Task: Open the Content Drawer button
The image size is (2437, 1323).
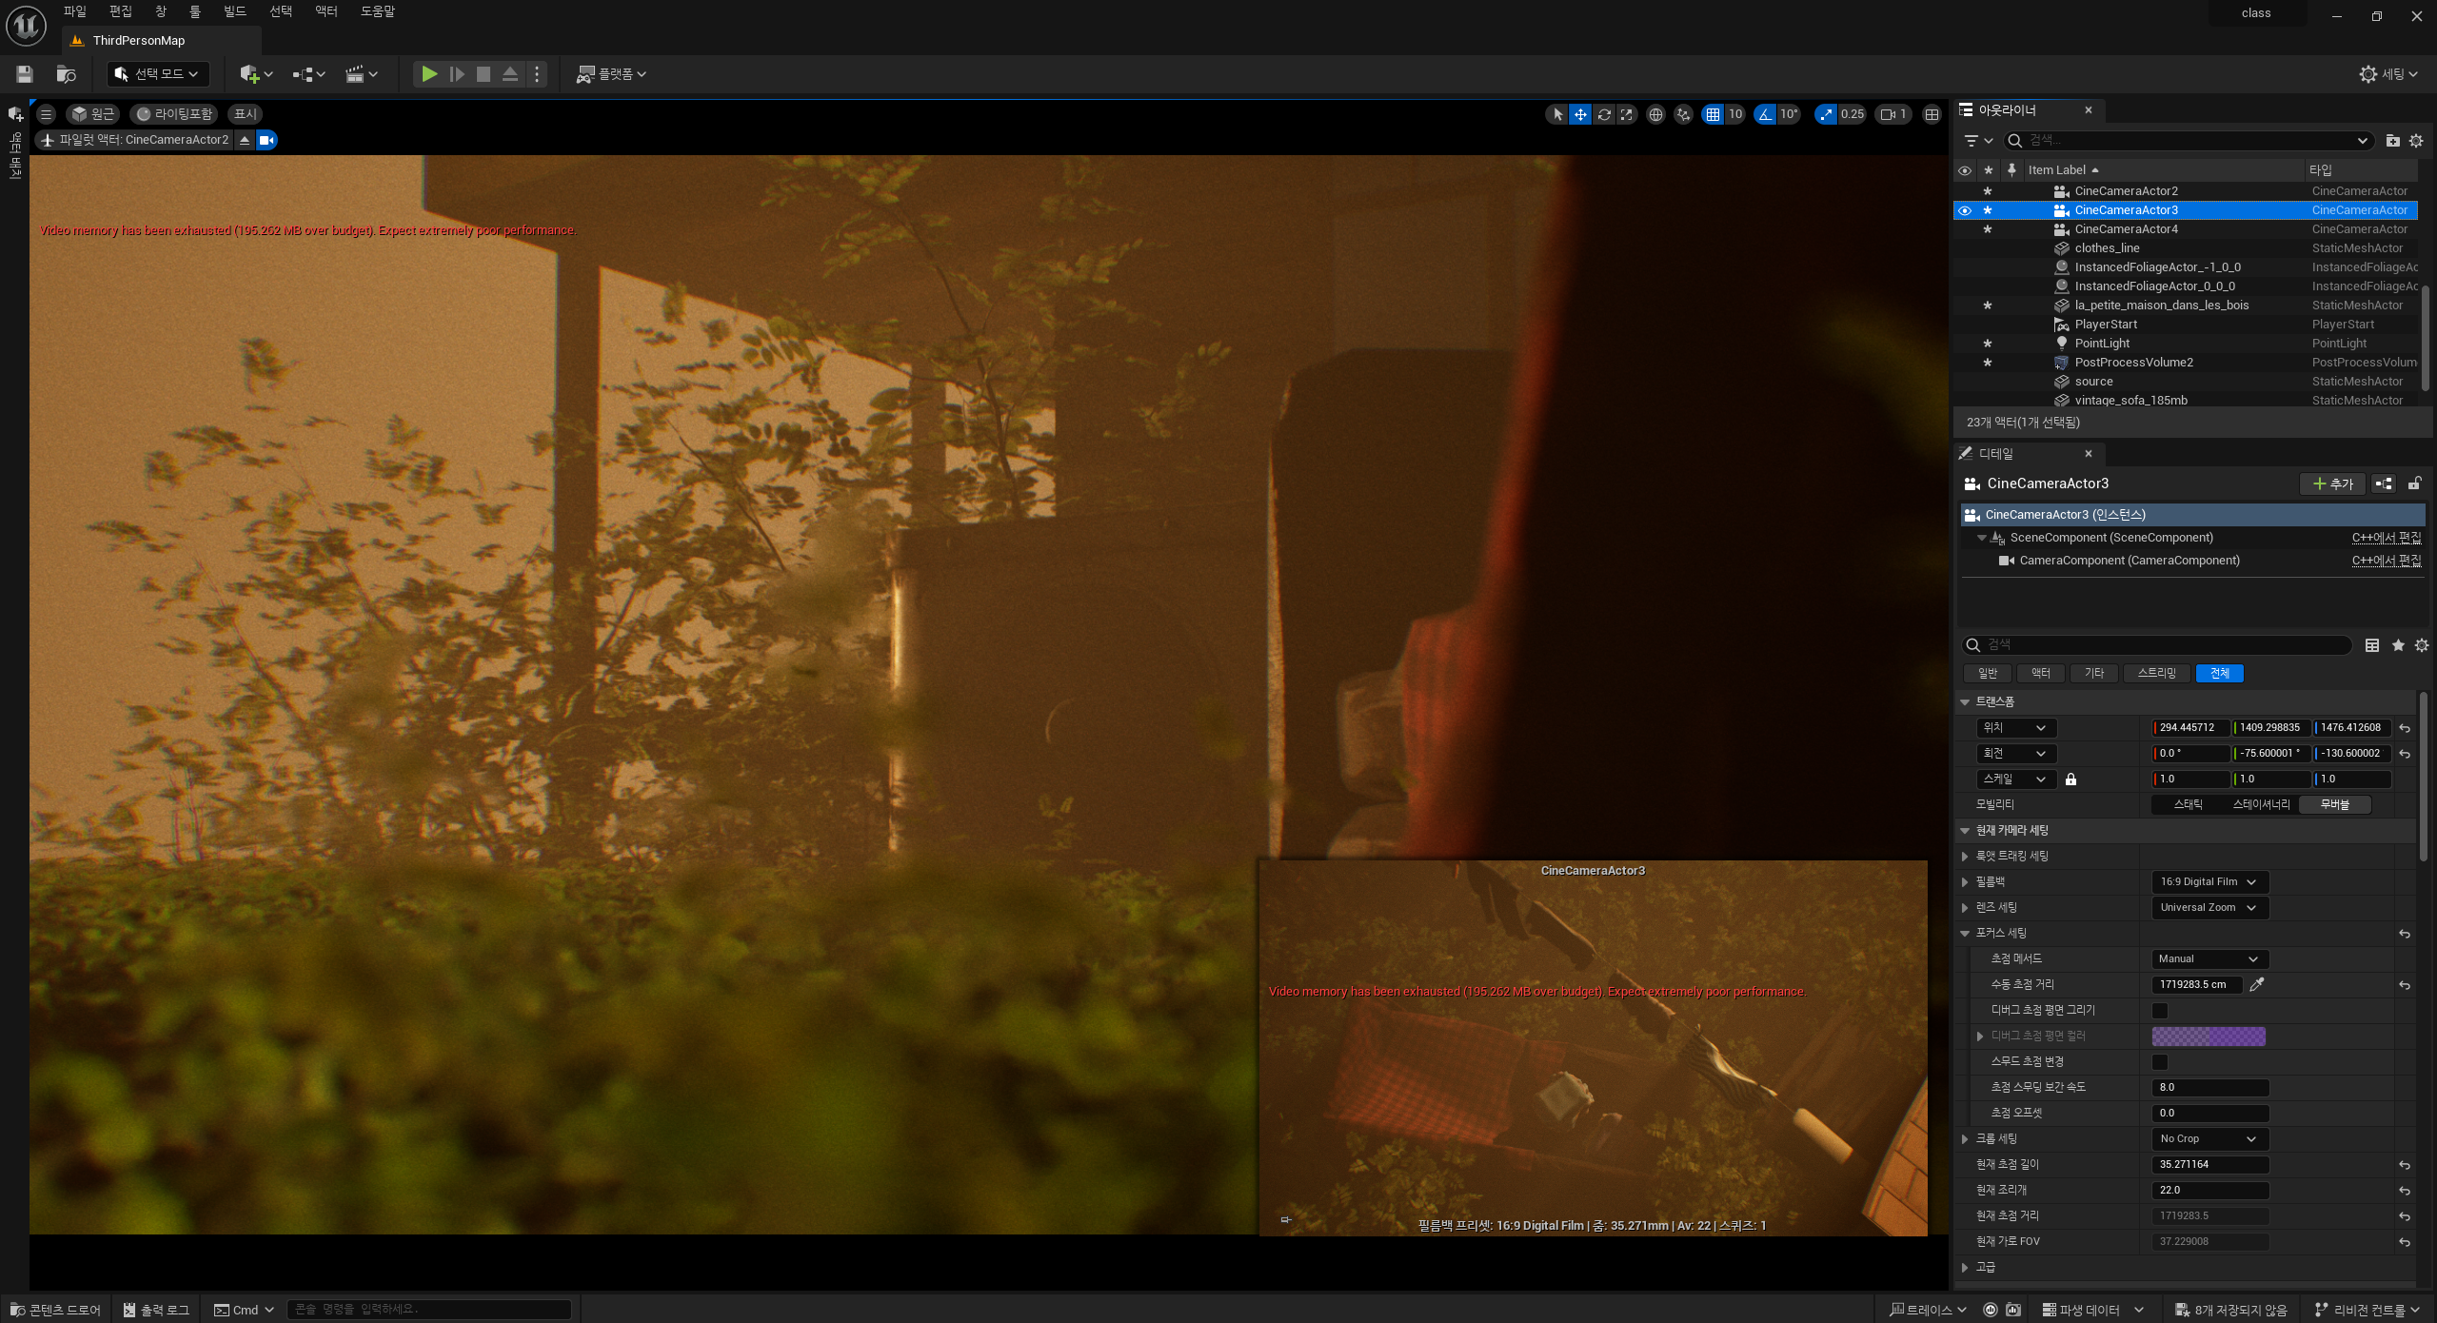Action: pos(55,1310)
